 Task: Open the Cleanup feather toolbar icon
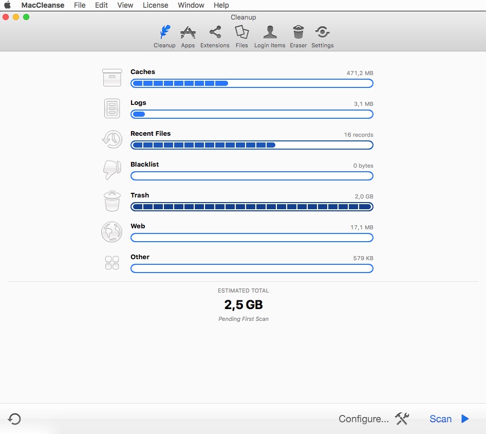coord(164,32)
